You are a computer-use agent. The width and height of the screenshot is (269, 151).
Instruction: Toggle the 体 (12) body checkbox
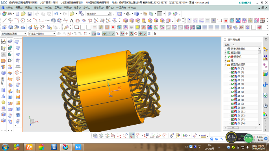pyautogui.click(x=232, y=116)
